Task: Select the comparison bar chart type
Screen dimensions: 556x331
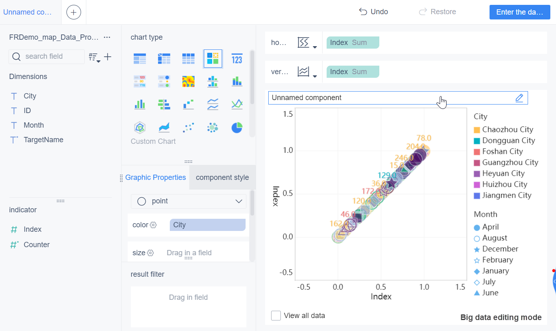Action: coord(164,105)
